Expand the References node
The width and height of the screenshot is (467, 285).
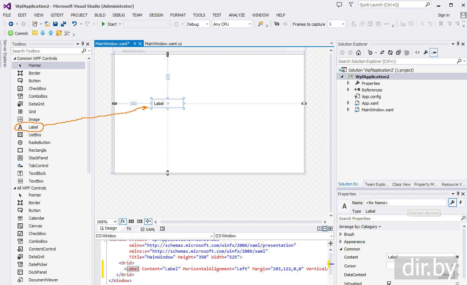click(349, 90)
